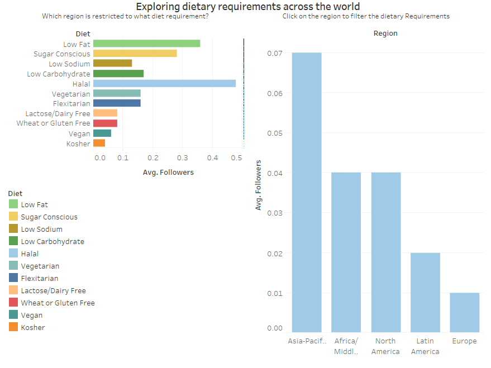Select the Vegan teal bar

tap(102, 133)
